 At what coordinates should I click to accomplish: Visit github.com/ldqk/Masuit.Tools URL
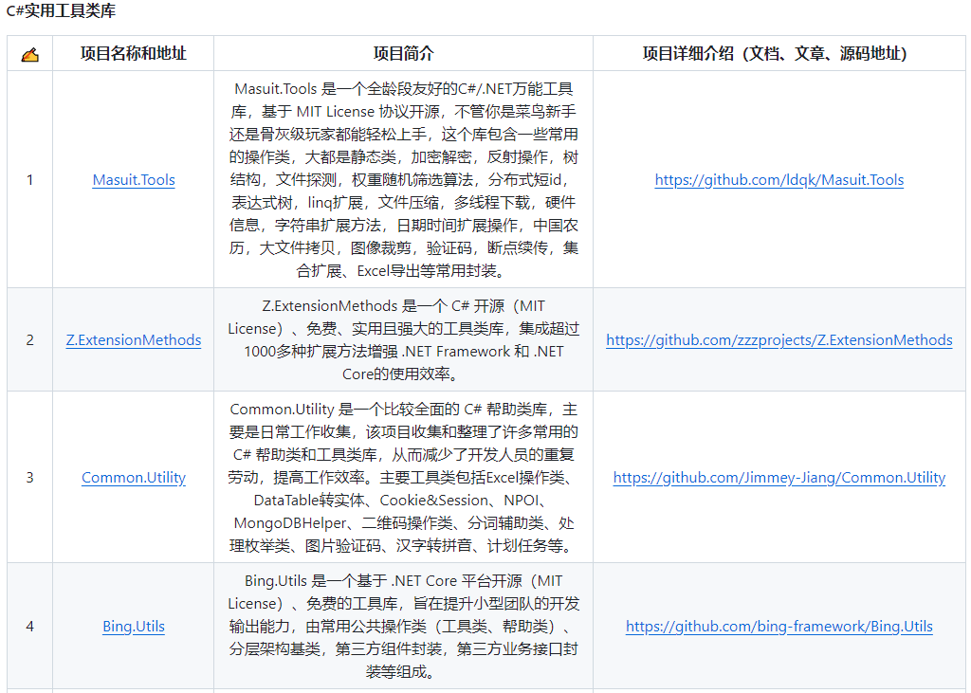[779, 179]
